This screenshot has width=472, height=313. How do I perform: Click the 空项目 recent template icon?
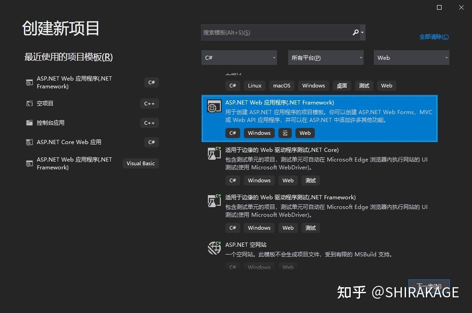29,104
